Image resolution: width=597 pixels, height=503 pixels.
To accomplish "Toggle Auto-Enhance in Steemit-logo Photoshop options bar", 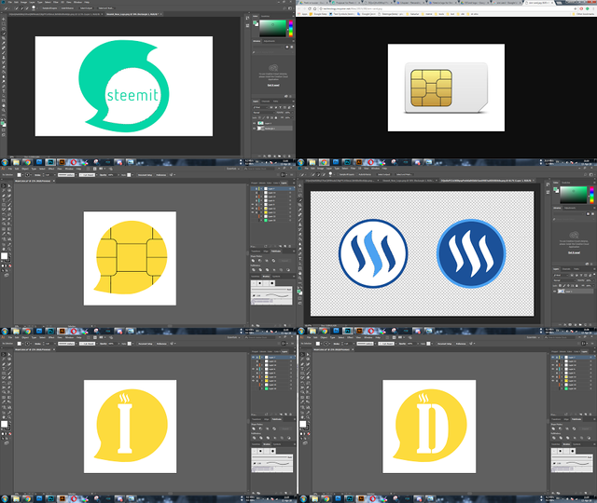I will coord(67,8).
